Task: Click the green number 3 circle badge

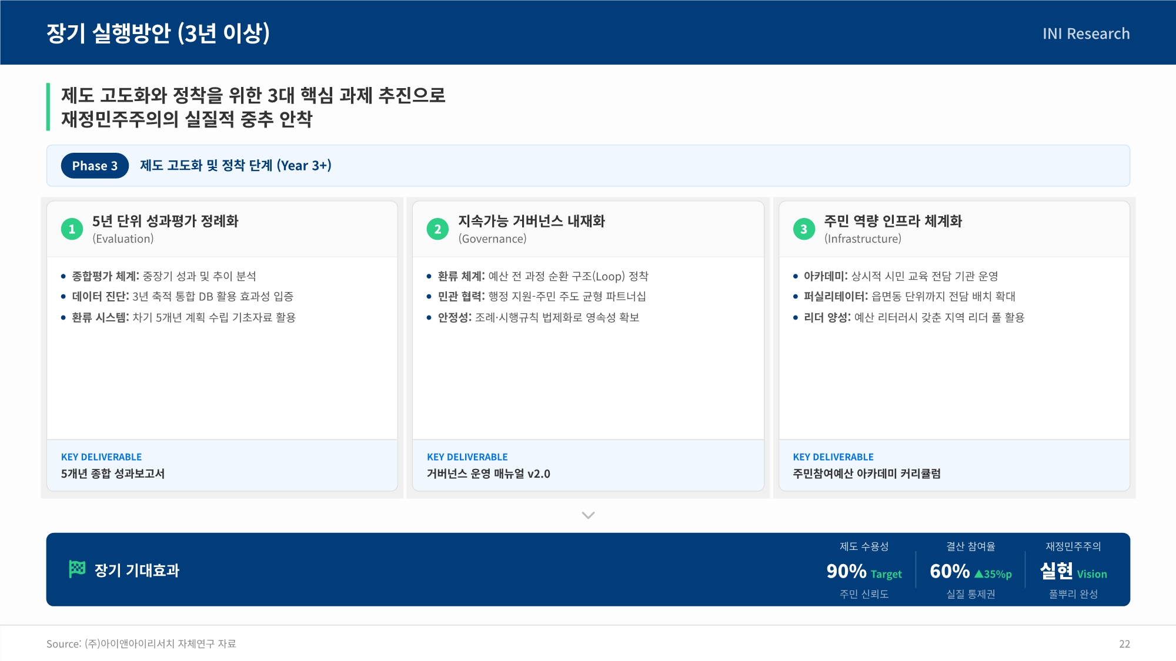Action: point(804,229)
